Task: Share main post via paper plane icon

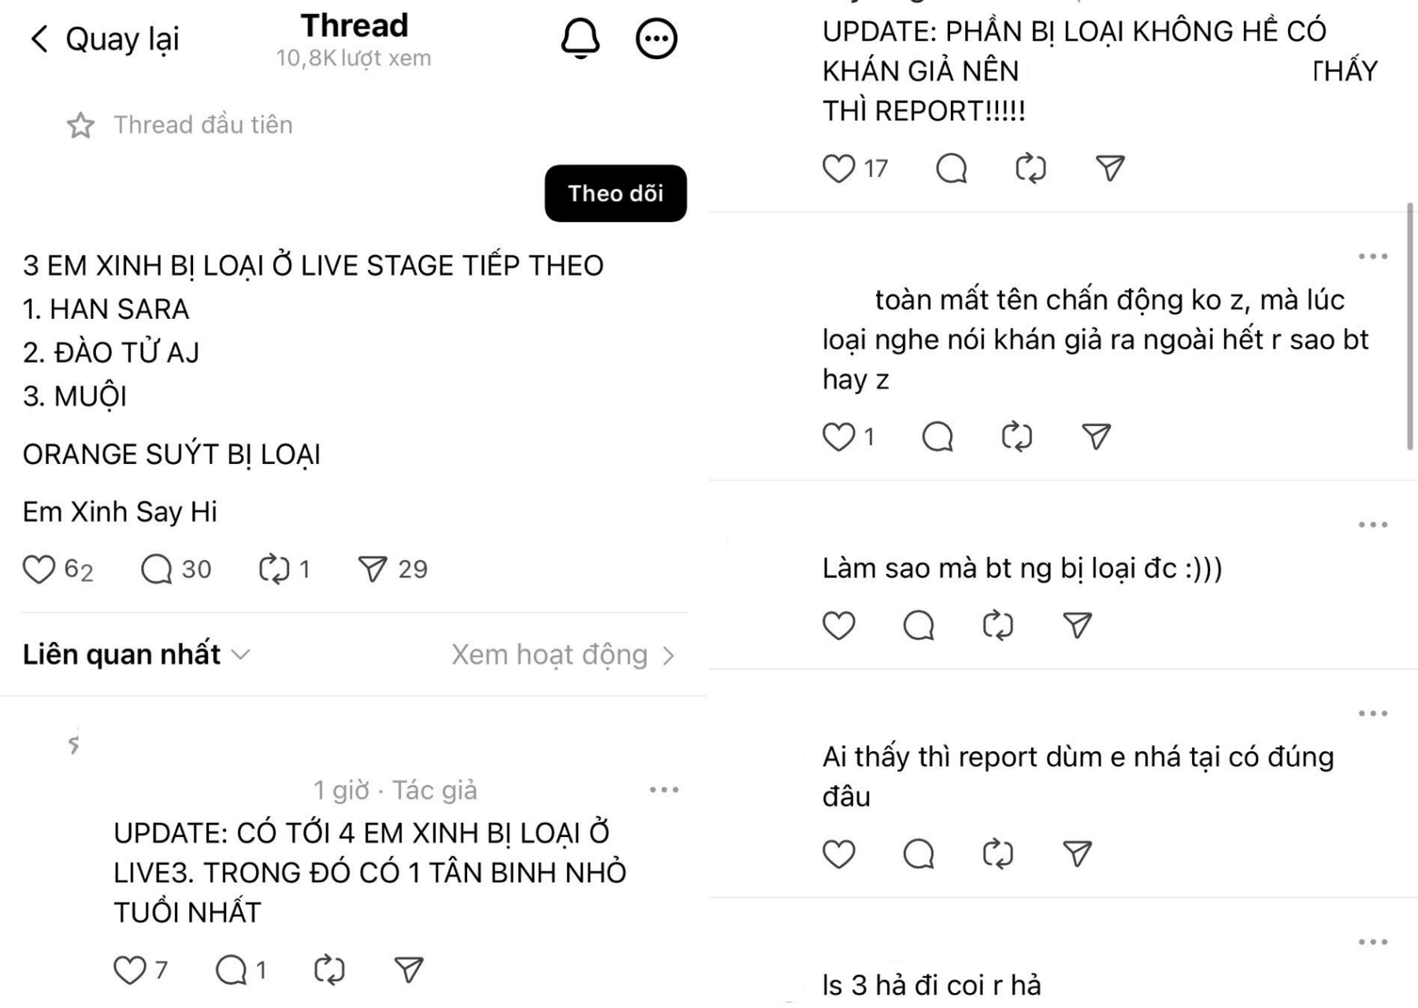Action: pyautogui.click(x=373, y=568)
